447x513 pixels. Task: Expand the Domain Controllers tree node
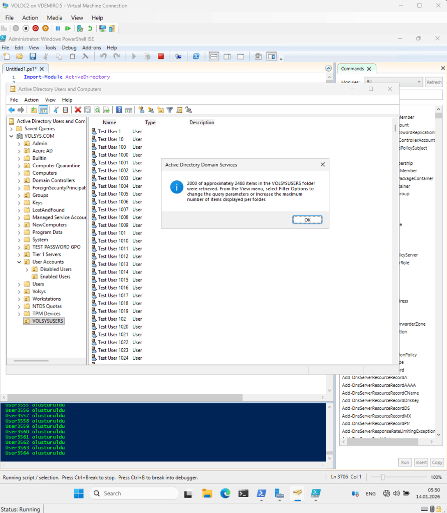coord(20,180)
